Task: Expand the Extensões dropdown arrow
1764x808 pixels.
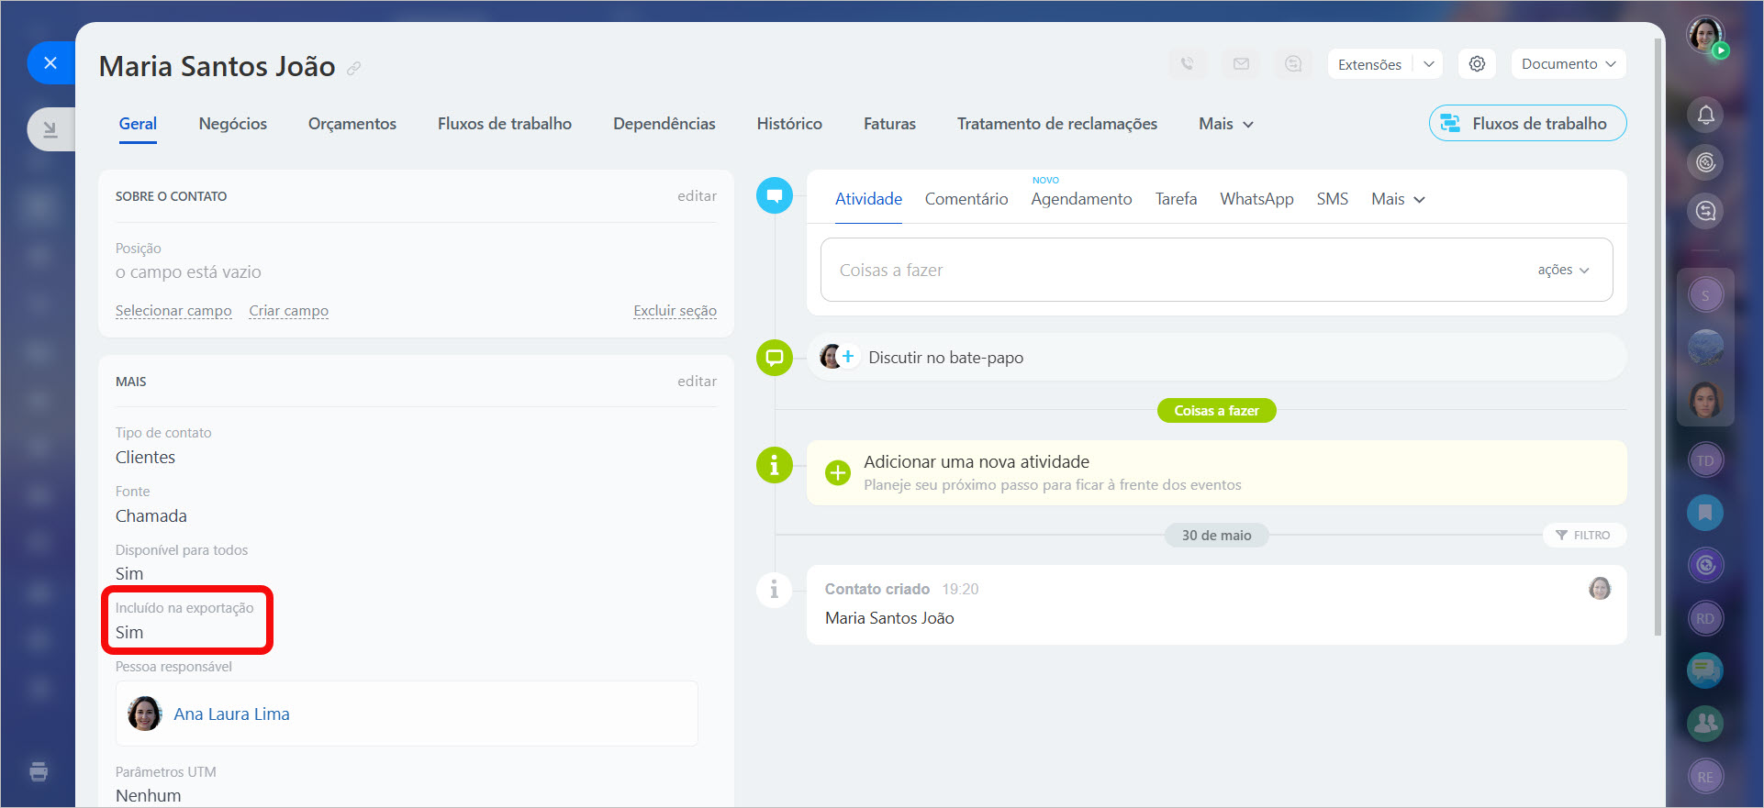Action: pyautogui.click(x=1428, y=64)
